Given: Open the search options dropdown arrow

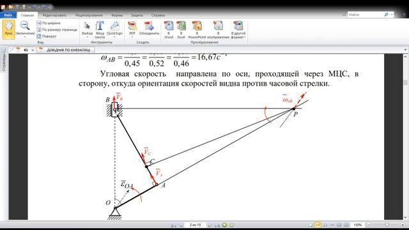Looking at the screenshot, I should click(x=392, y=15).
